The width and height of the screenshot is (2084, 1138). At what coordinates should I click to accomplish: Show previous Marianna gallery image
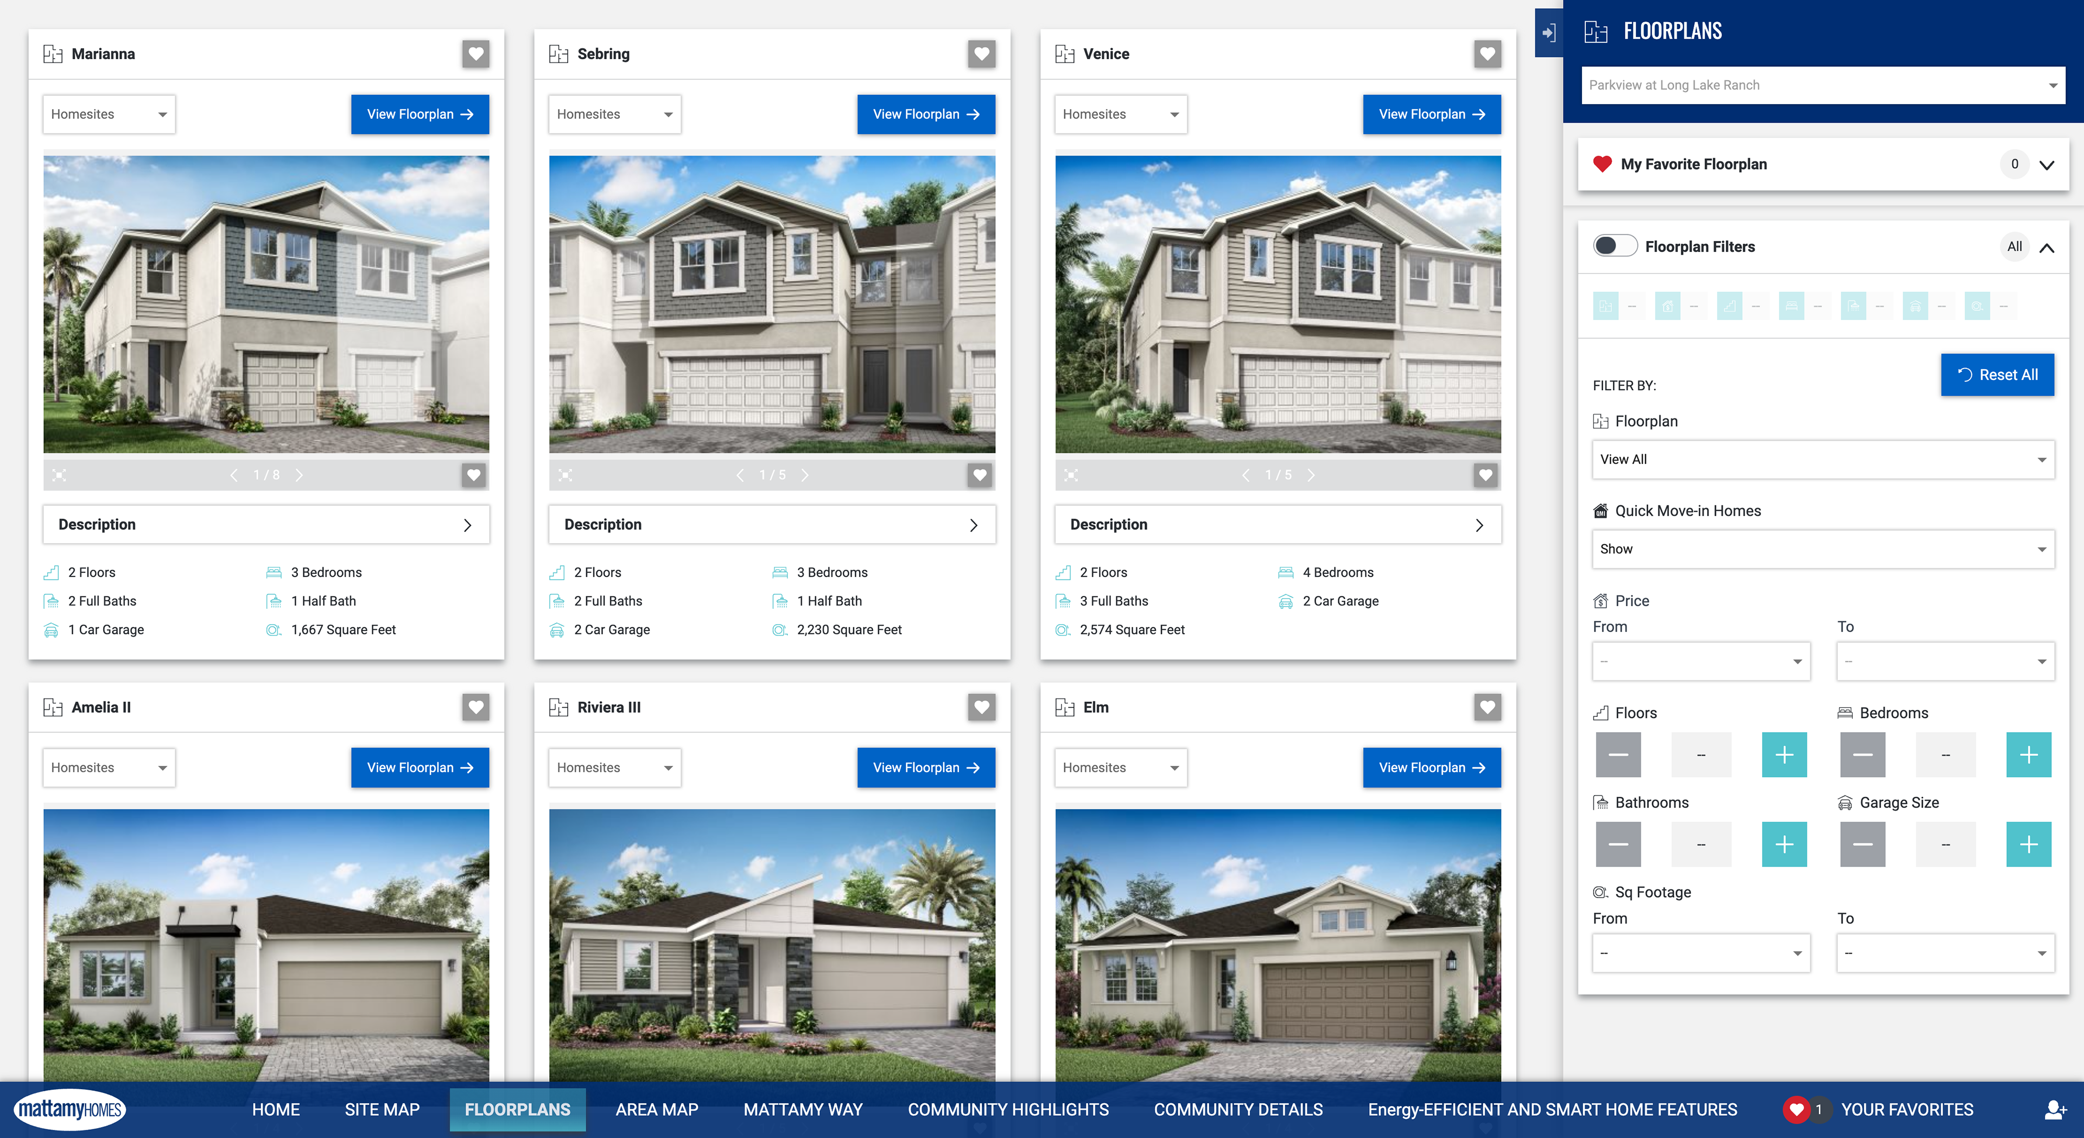tap(234, 475)
